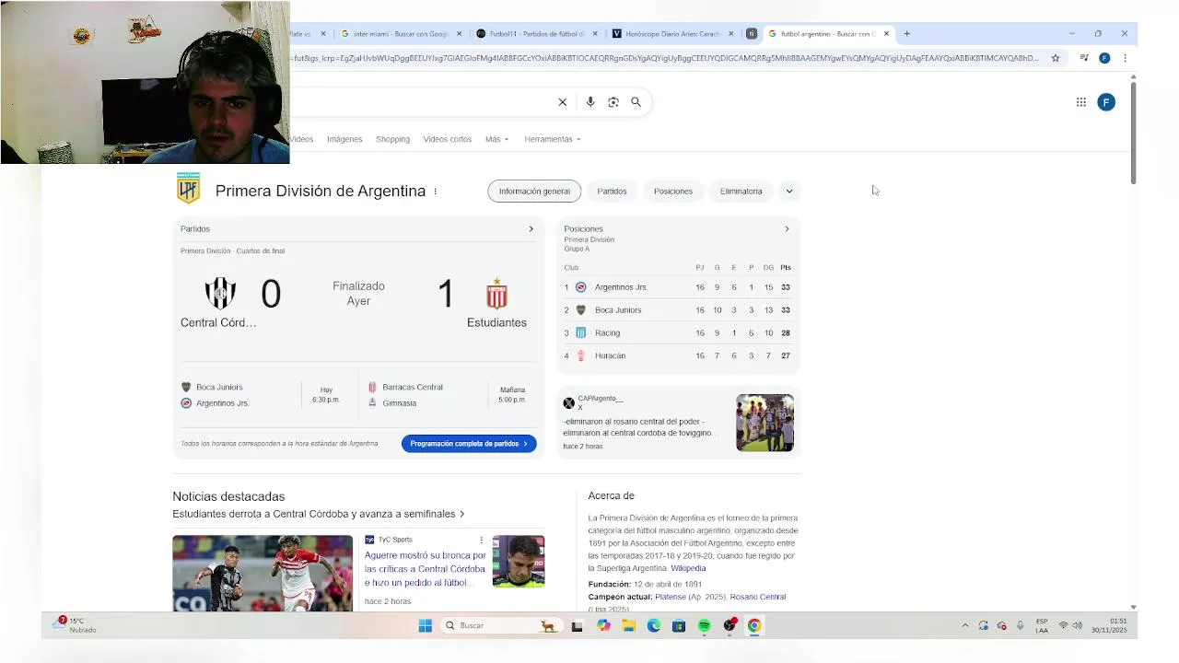Expand more league chips chevron
The width and height of the screenshot is (1179, 663).
789,192
